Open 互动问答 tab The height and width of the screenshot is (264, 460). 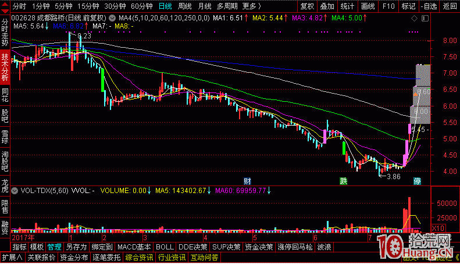click(205, 258)
